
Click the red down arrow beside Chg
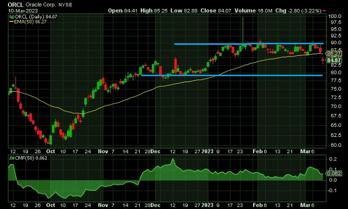(x=324, y=11)
